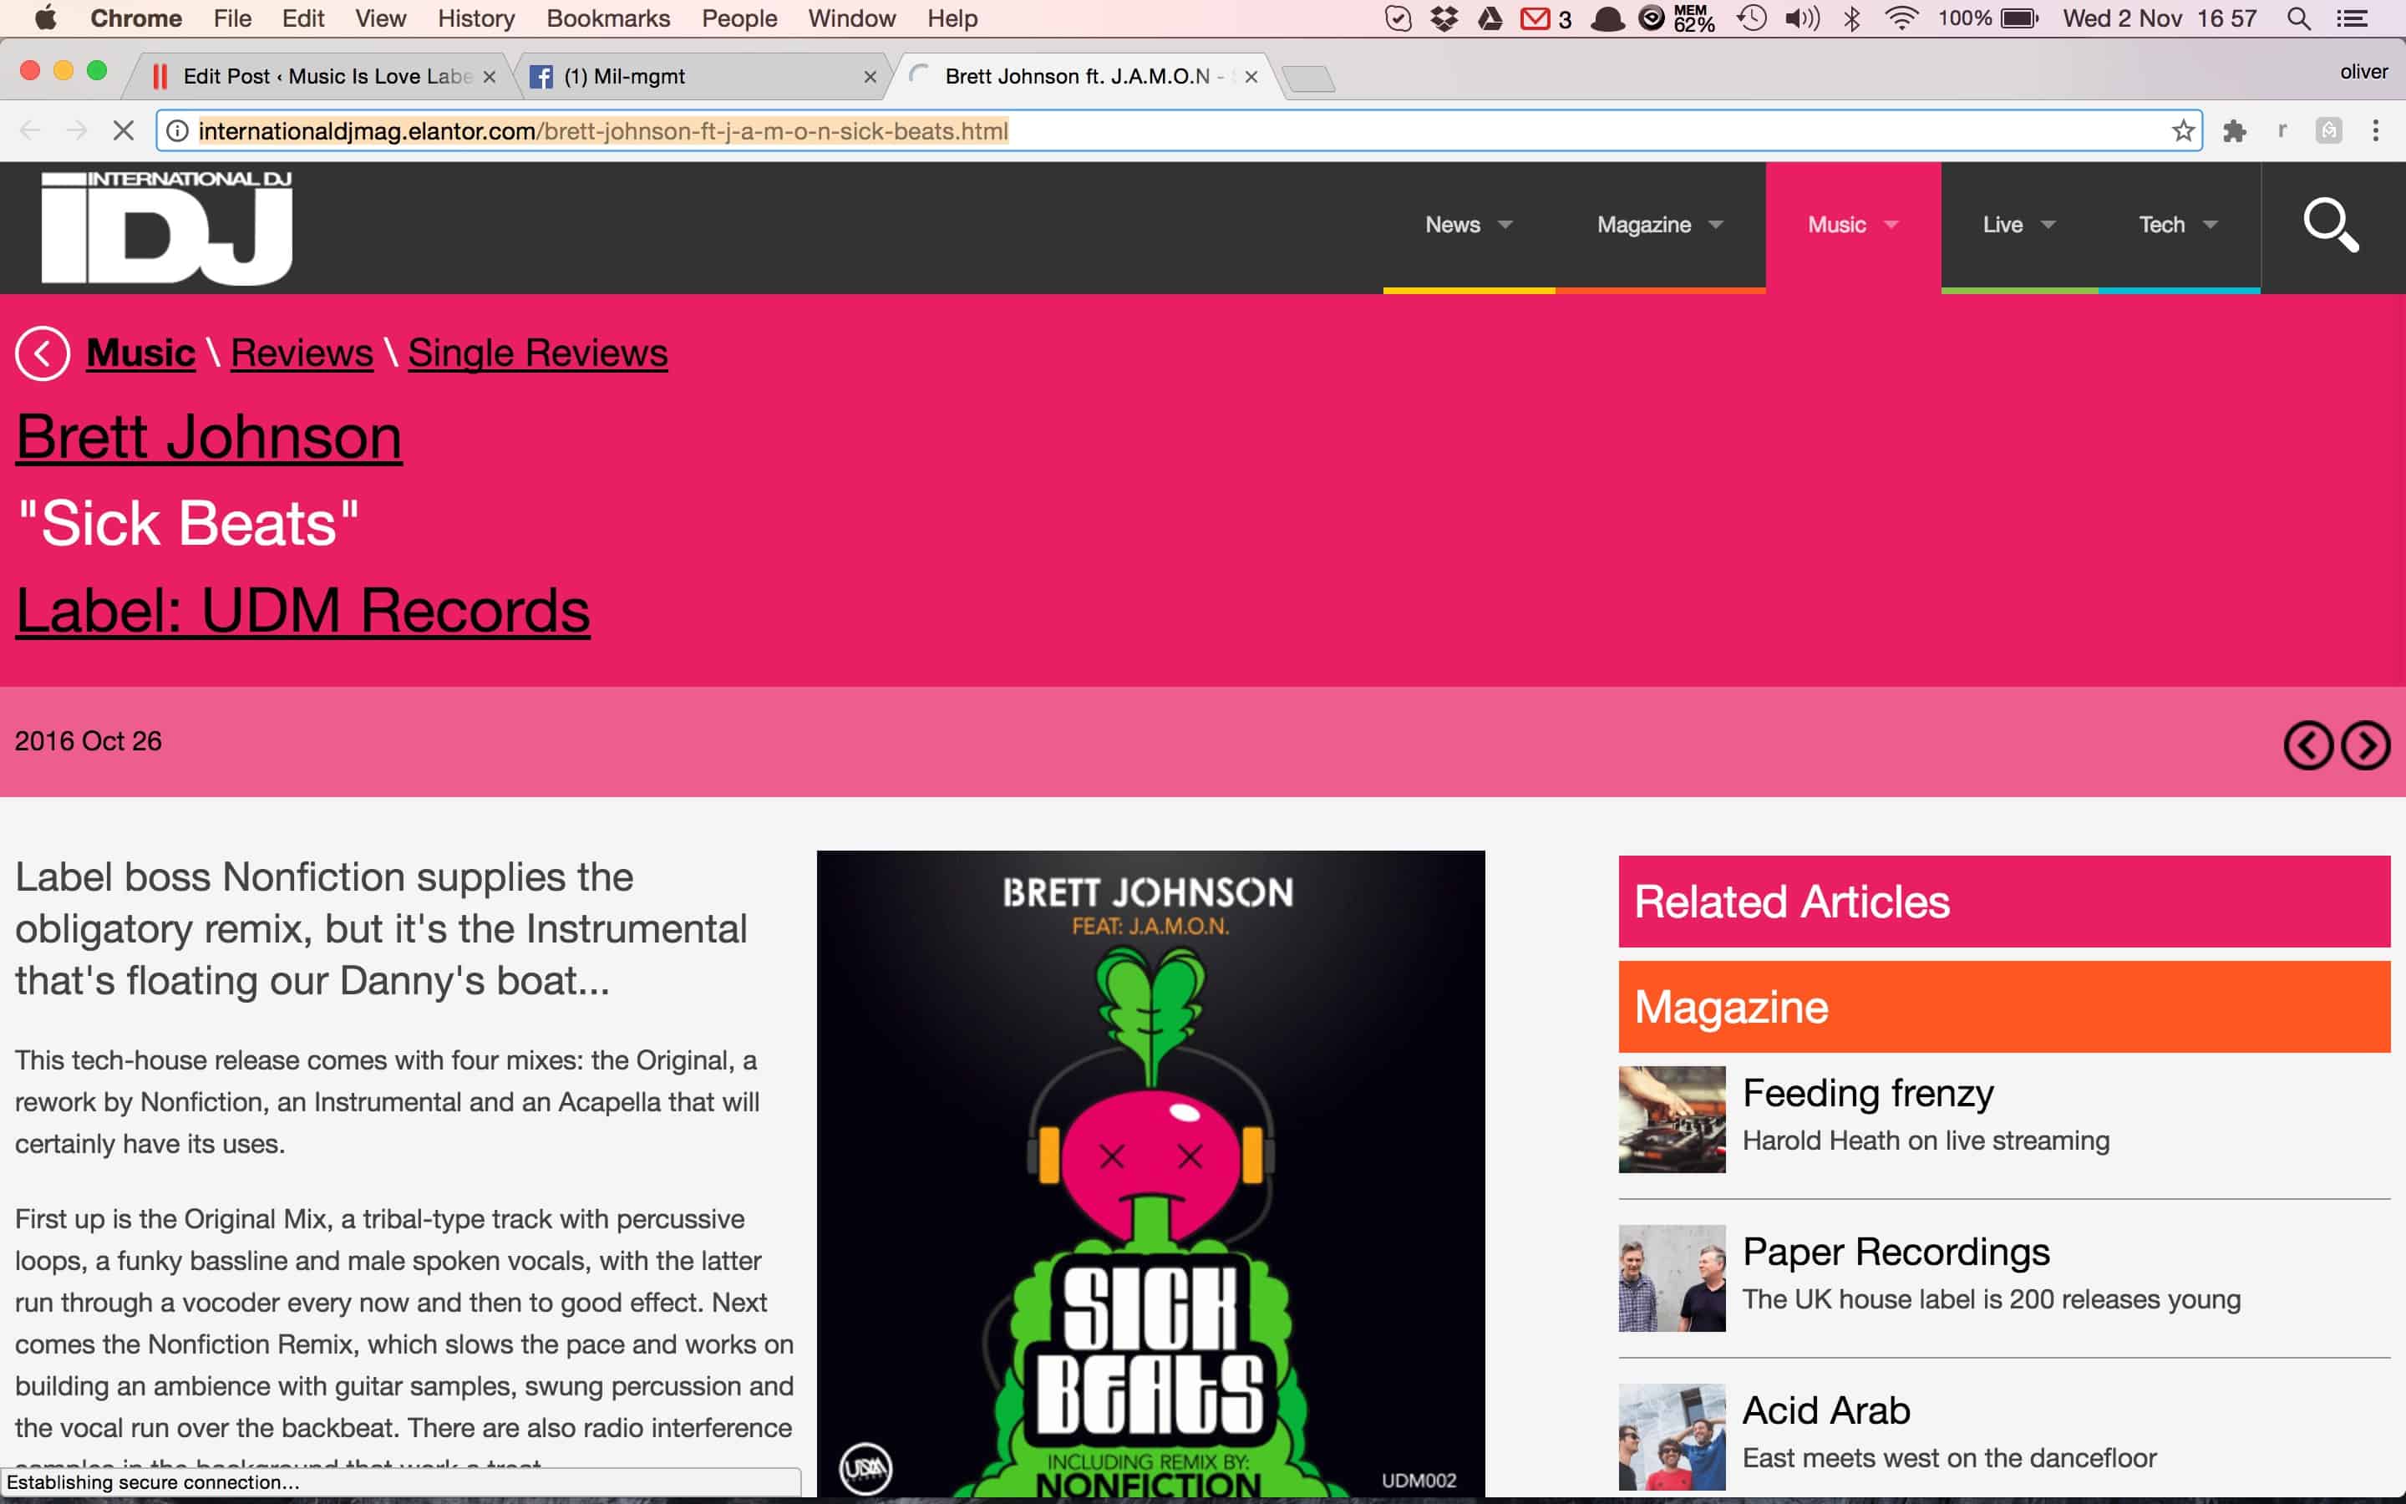Open Spotlight search in menu bar
The width and height of the screenshot is (2406, 1504).
click(x=2298, y=18)
